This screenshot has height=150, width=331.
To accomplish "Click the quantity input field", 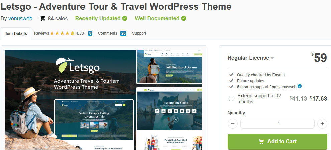I will click(x=278, y=124).
